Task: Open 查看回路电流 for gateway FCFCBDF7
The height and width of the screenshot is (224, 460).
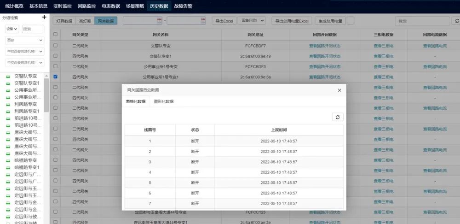Action: pyautogui.click(x=435, y=46)
